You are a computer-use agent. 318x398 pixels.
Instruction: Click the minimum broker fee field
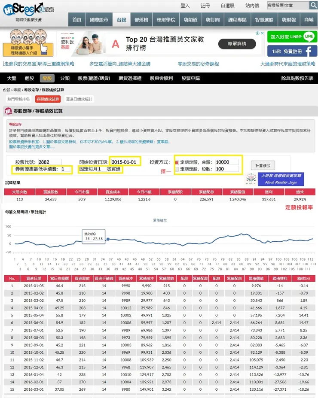tap(65, 169)
